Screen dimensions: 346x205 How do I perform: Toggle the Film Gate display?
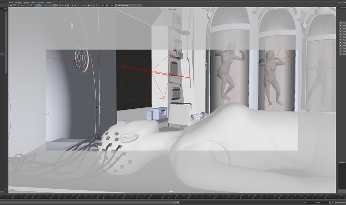click(34, 5)
